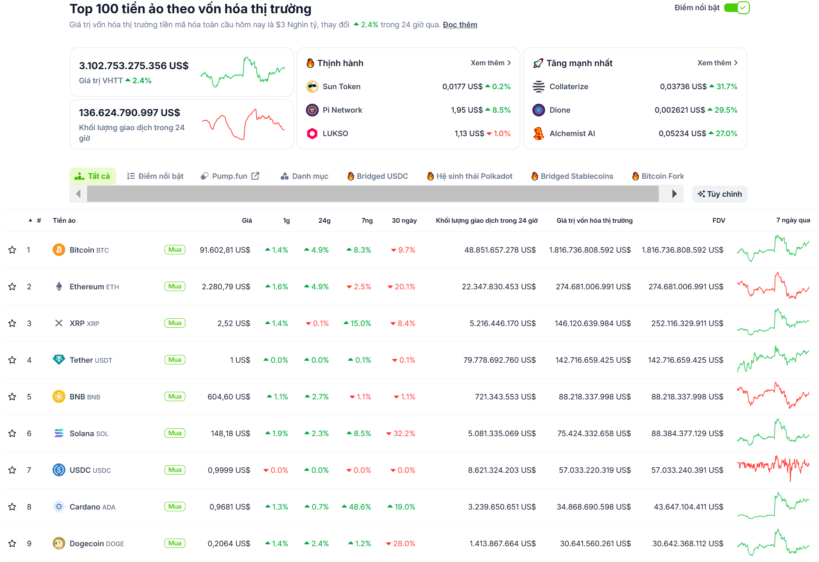Click the sparkle icon on Tùy chỉnh
The width and height of the screenshot is (819, 562).
(x=702, y=194)
